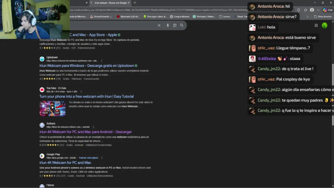Click the Softonic URL breadcrumb text

pos(68,127)
